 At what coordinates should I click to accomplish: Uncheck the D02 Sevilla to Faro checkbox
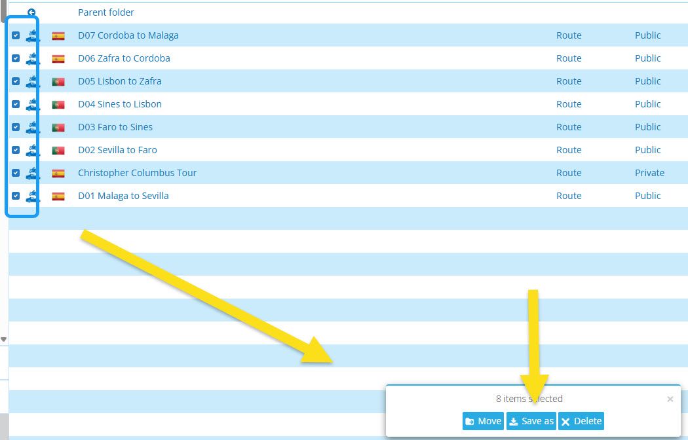(16, 150)
